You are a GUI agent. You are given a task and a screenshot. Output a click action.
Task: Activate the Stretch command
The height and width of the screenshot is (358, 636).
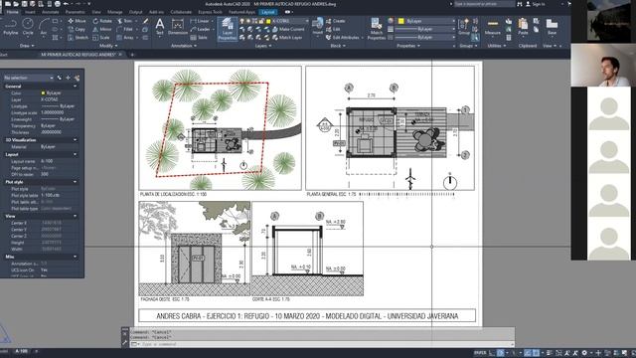tap(78, 38)
